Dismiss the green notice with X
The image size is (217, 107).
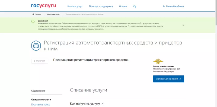(183, 25)
